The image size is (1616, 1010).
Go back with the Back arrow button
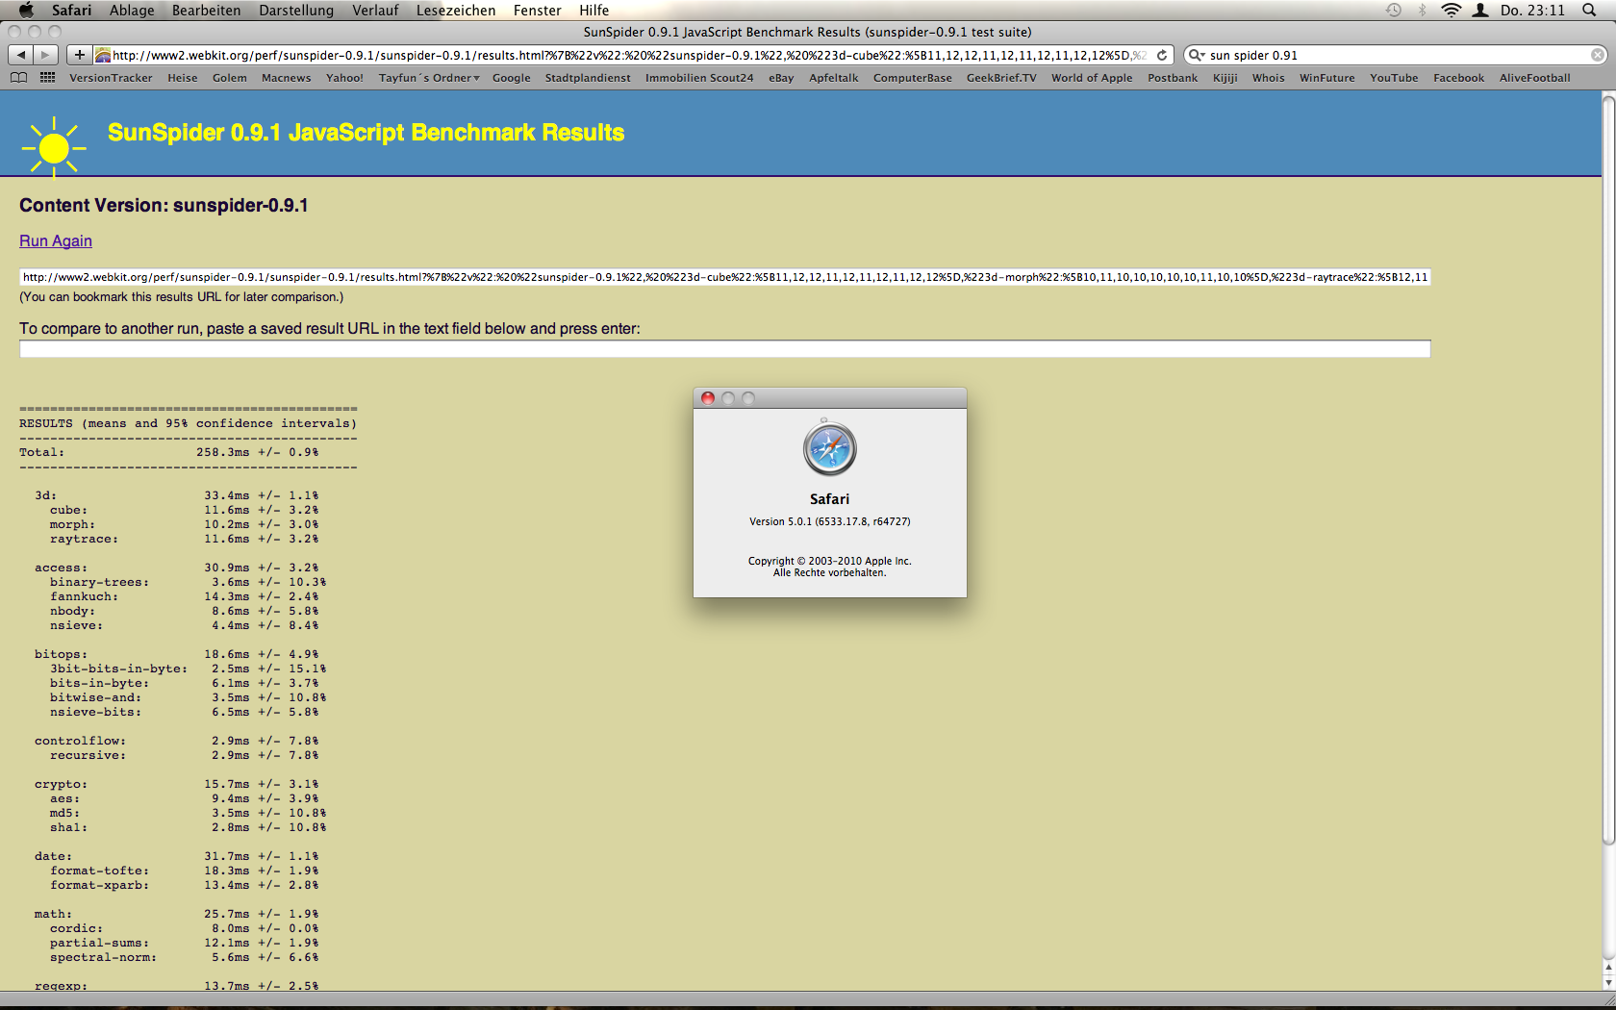pyautogui.click(x=21, y=55)
